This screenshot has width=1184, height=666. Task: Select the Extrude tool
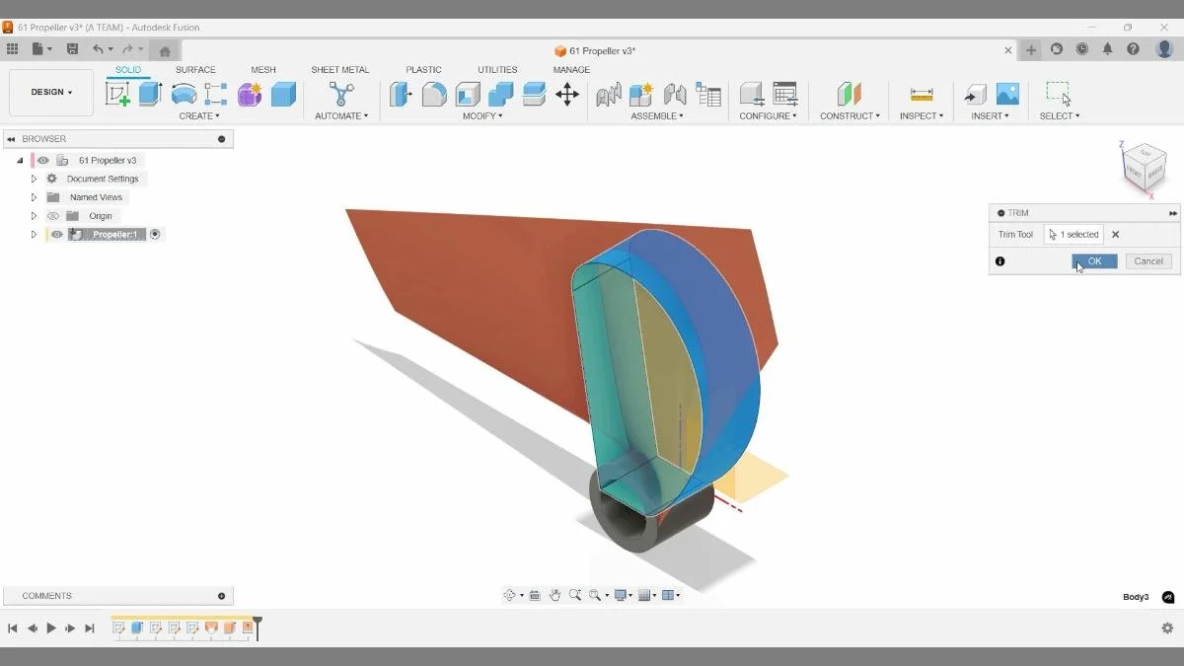pos(150,94)
